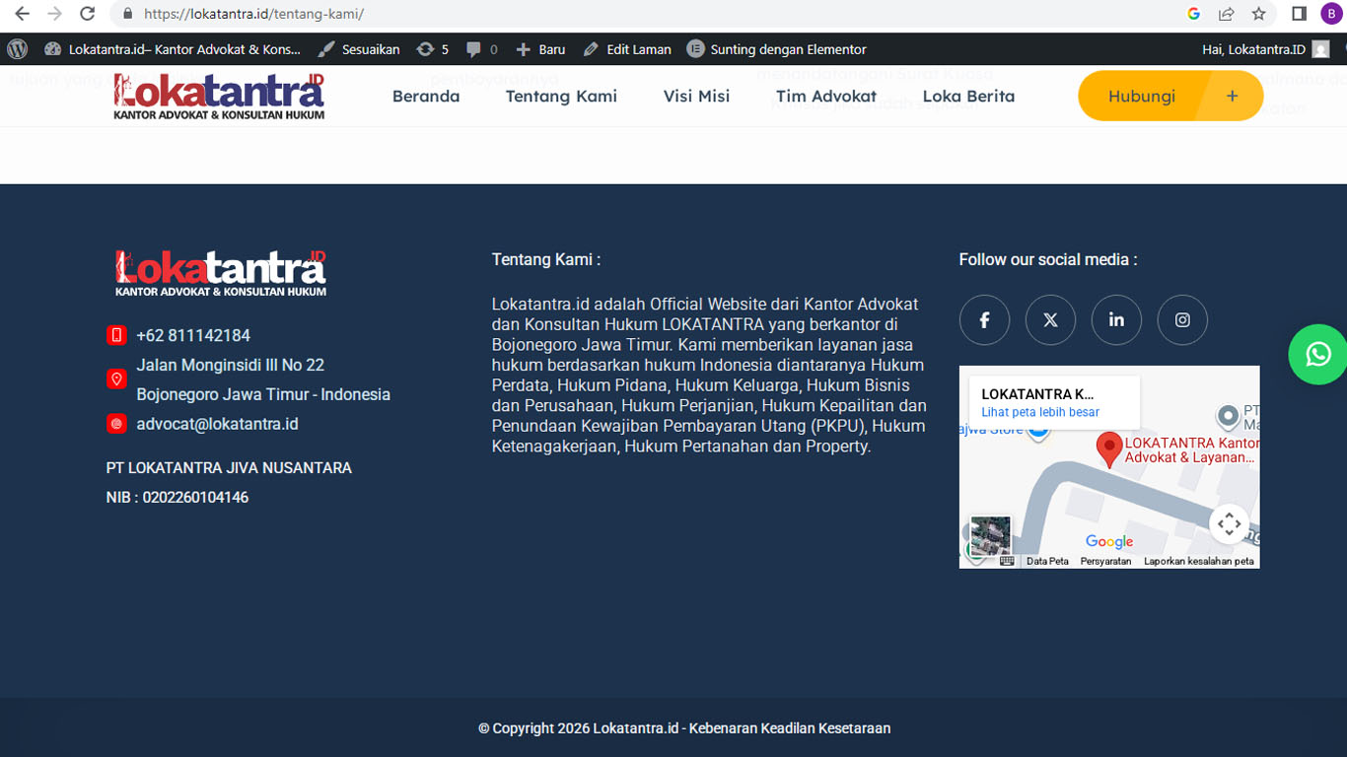The image size is (1347, 757).
Task: Switch map to satellite view thumbnail
Action: pyautogui.click(x=990, y=536)
